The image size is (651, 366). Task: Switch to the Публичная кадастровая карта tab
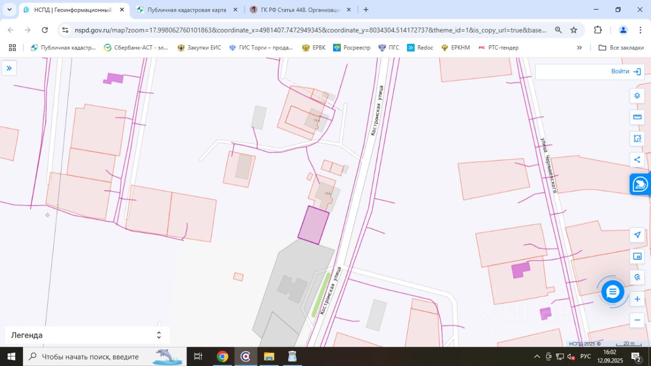pos(187,10)
